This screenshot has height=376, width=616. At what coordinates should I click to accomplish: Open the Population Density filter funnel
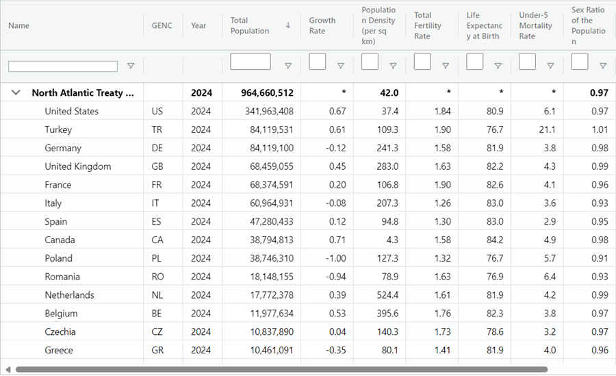tap(393, 66)
